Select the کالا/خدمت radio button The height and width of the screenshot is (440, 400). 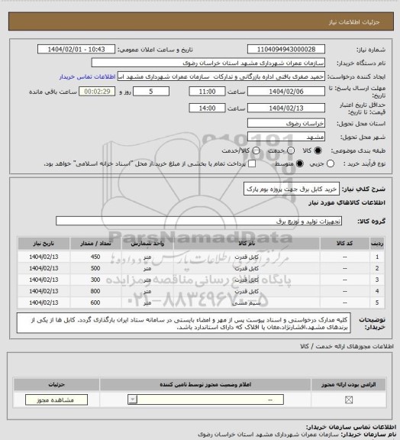[x=256, y=150]
